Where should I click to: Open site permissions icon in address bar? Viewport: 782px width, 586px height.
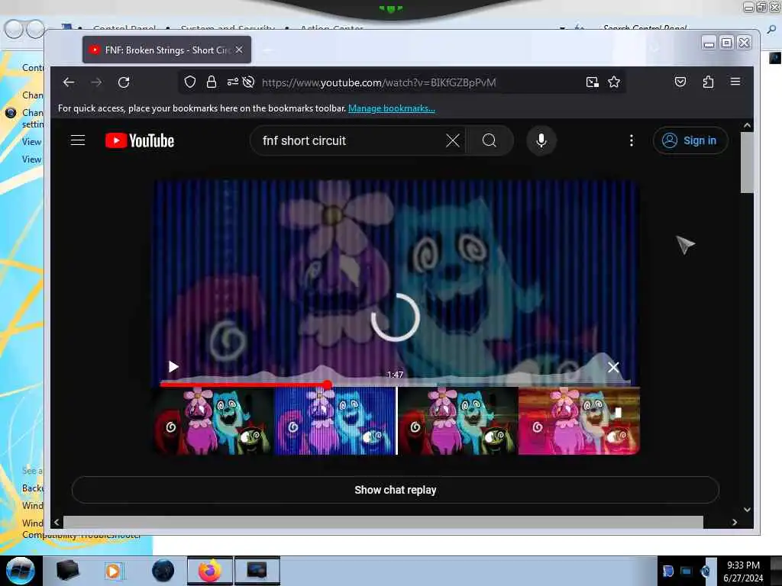click(x=232, y=82)
